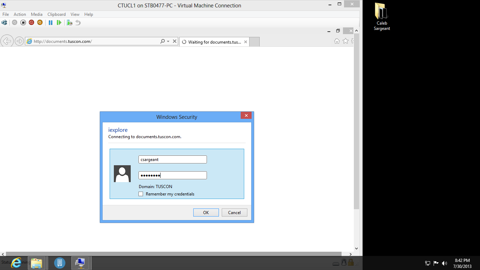Click the Checkpoint snapshot icon in toolbar
This screenshot has width=480, height=270.
coord(70,22)
